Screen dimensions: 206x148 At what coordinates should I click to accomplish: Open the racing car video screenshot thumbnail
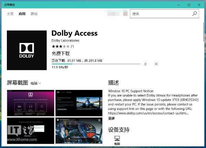tap(79, 103)
